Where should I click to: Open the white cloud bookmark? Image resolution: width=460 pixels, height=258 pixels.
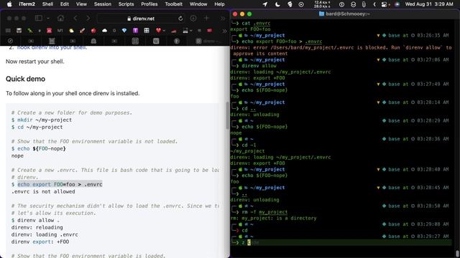coord(104,30)
